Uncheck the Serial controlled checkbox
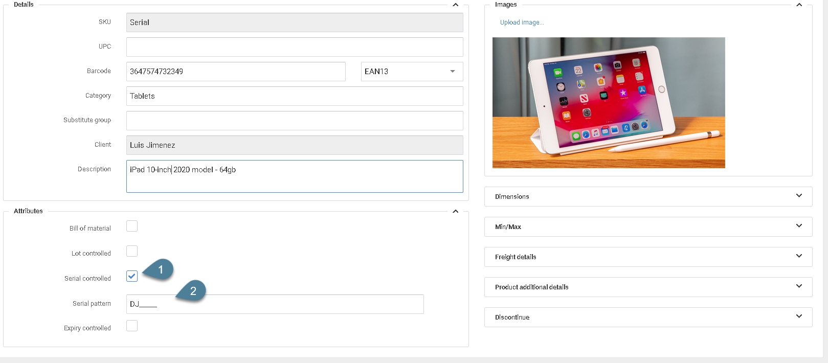The height and width of the screenshot is (363, 828). 132,276
